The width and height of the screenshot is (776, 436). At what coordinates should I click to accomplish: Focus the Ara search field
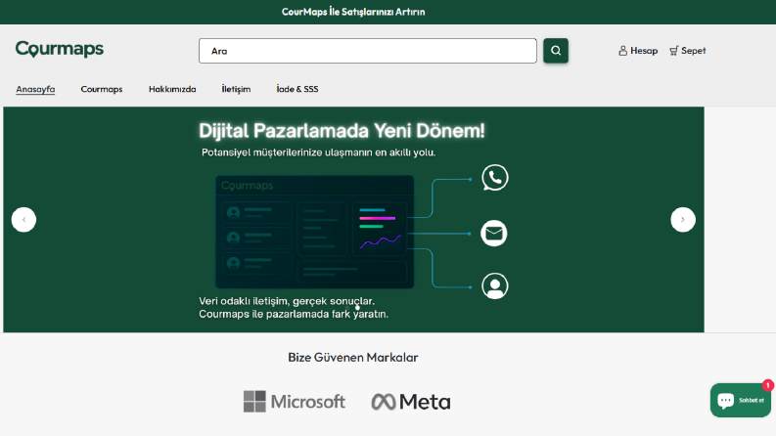368,51
